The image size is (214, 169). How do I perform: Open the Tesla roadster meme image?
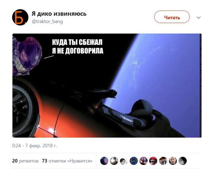pyautogui.click(x=107, y=85)
